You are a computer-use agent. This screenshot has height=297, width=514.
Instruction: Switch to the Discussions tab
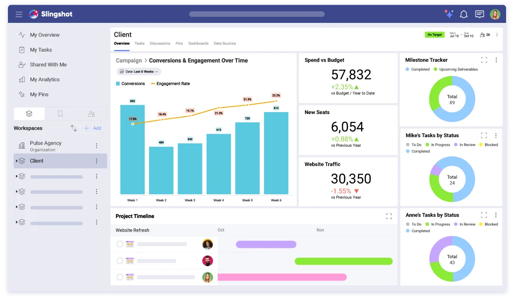(x=160, y=43)
